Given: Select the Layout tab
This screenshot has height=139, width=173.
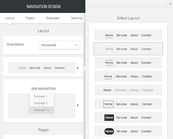Looking at the screenshot, I should coord(10,18).
